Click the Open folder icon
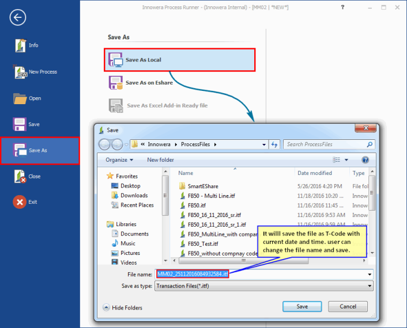 [20, 98]
